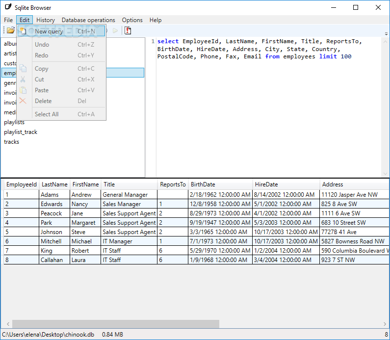Click the 'from' keyword in the query
This screenshot has height=340, width=390.
pyautogui.click(x=272, y=56)
